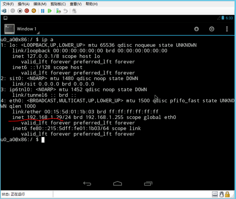Tap the Android battery icon

click(x=223, y=18)
